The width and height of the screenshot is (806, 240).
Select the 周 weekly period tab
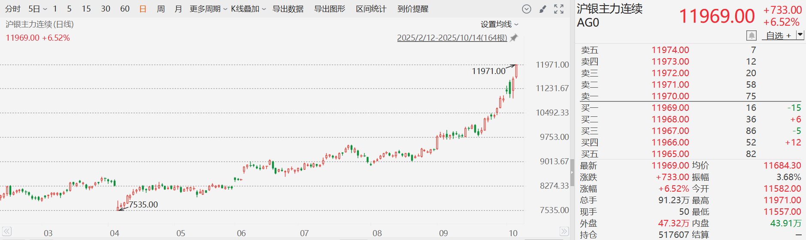tap(161, 9)
